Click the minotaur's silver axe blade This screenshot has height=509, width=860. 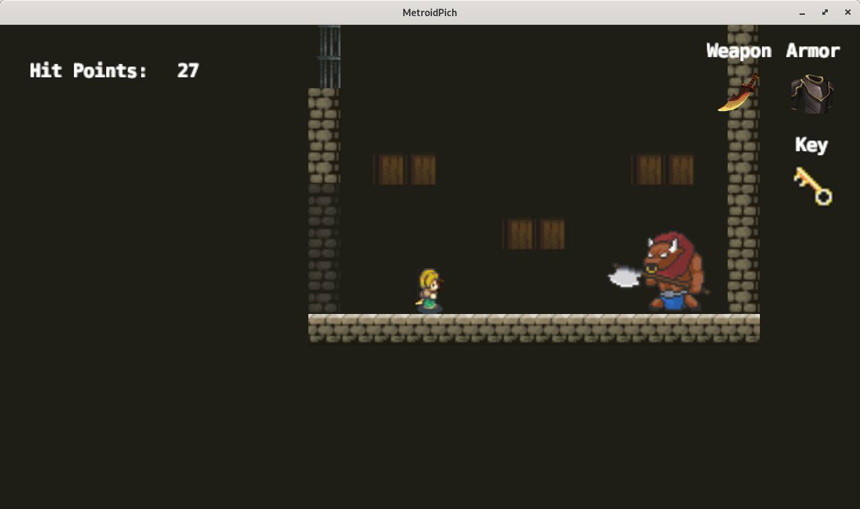(624, 276)
